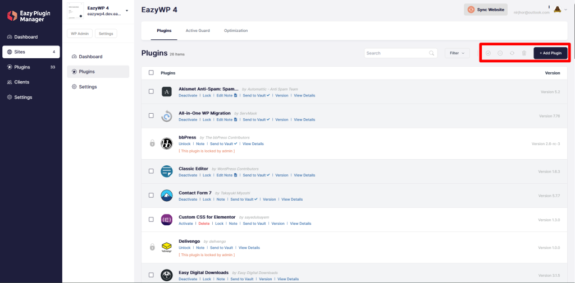Viewport: 575px width, 283px height.
Task: Open Plugins in the dark left sidebar
Action: click(x=19, y=67)
